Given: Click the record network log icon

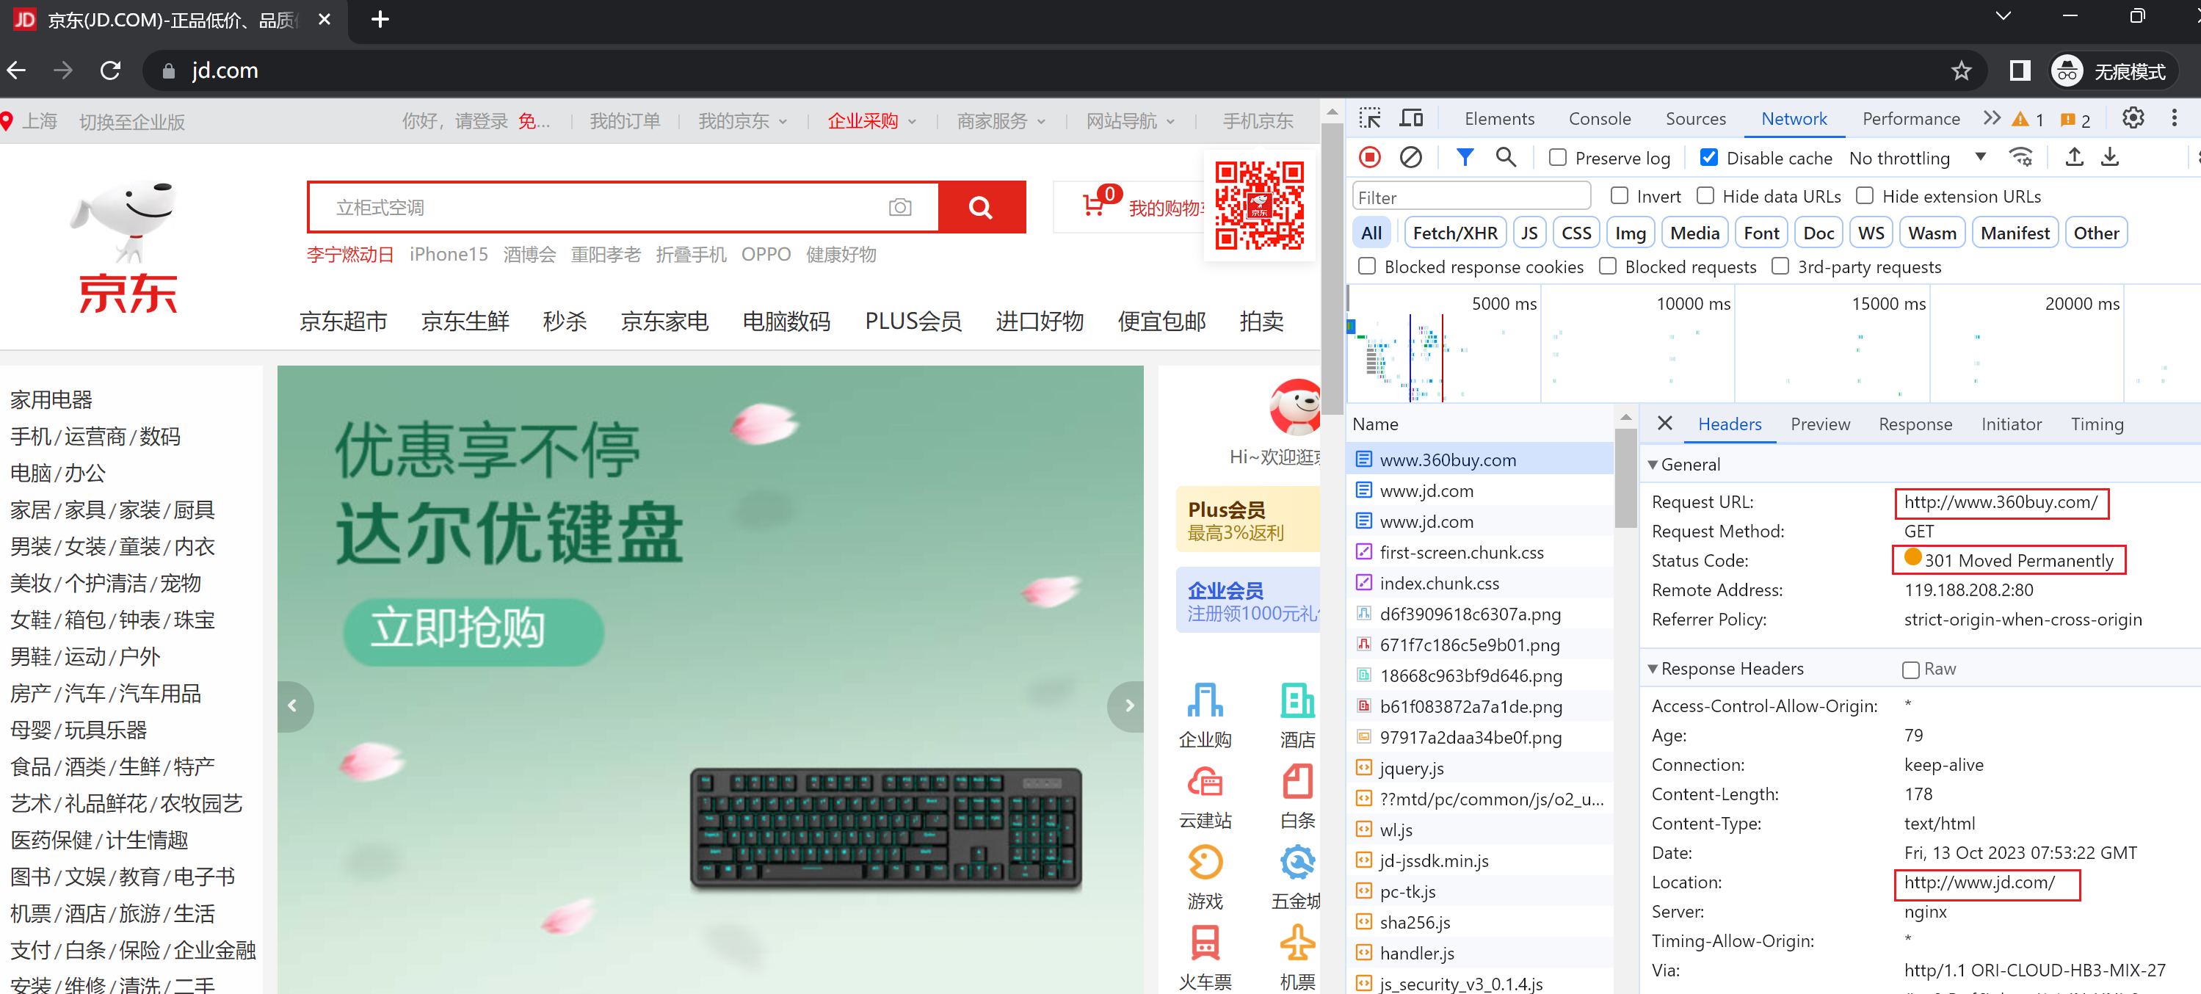Looking at the screenshot, I should pyautogui.click(x=1370, y=157).
